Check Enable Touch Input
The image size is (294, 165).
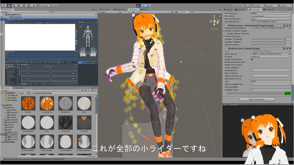[252, 65]
